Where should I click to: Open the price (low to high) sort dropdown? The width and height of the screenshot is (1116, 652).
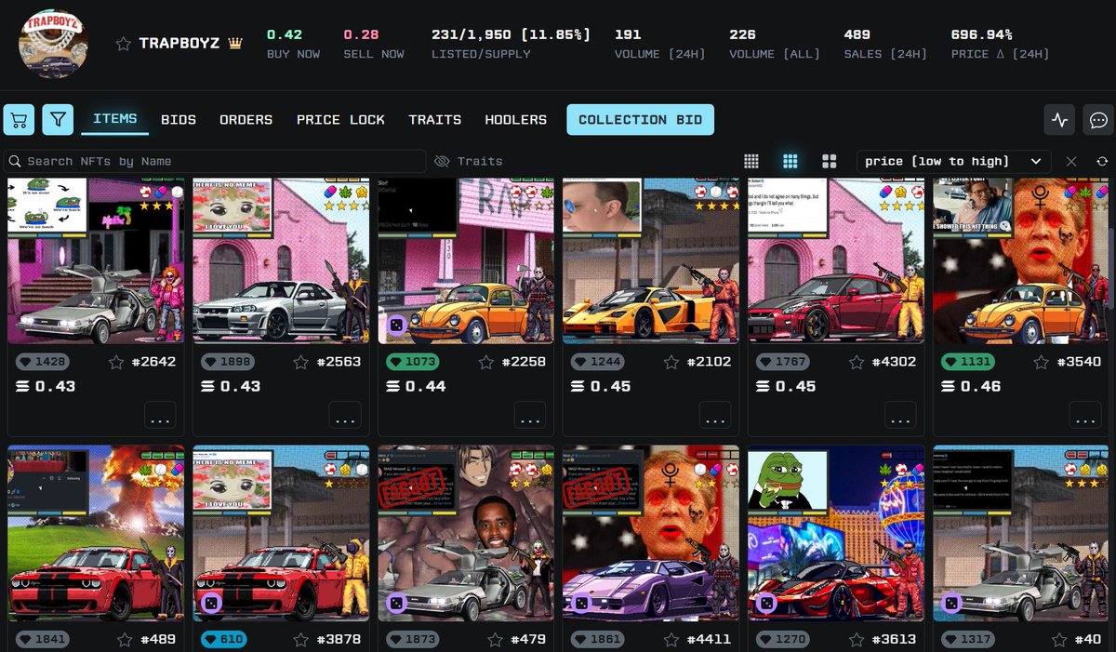(953, 161)
